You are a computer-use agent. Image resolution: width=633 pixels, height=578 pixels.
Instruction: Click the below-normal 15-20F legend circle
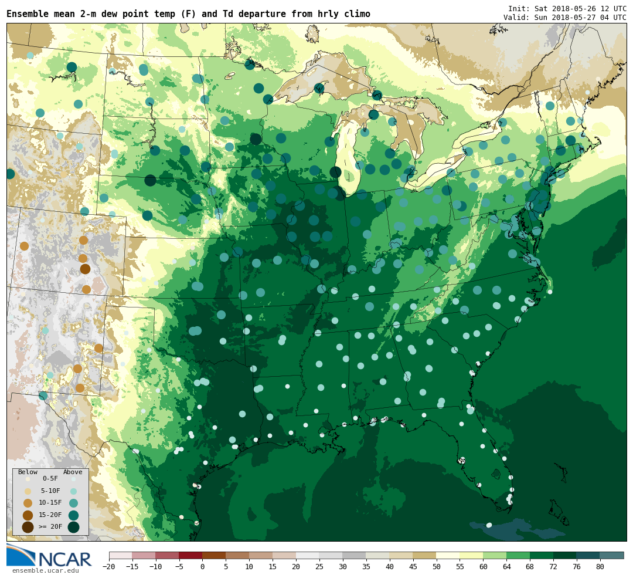coord(28,515)
